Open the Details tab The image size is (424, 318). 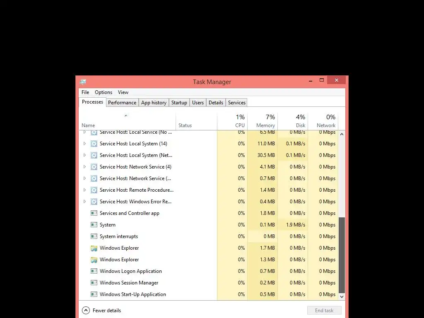[216, 103]
